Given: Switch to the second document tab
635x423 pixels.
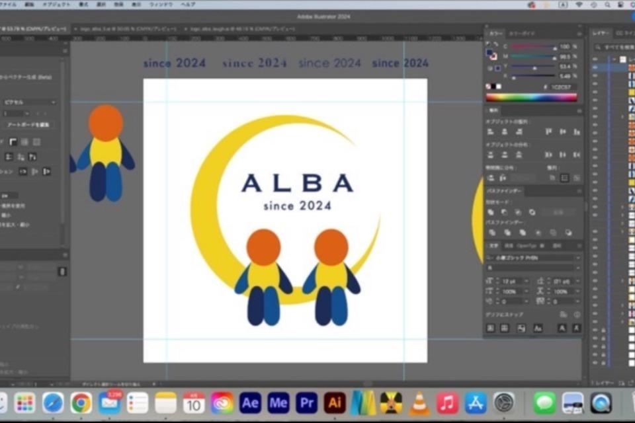Looking at the screenshot, I should click(126, 29).
